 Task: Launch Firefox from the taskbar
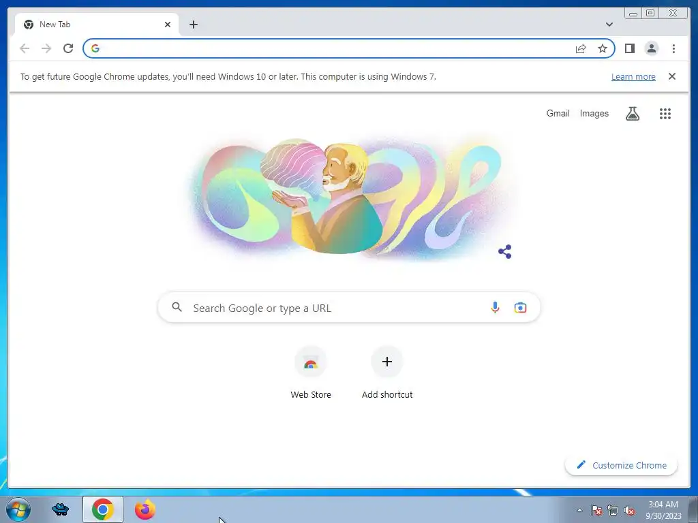[145, 509]
